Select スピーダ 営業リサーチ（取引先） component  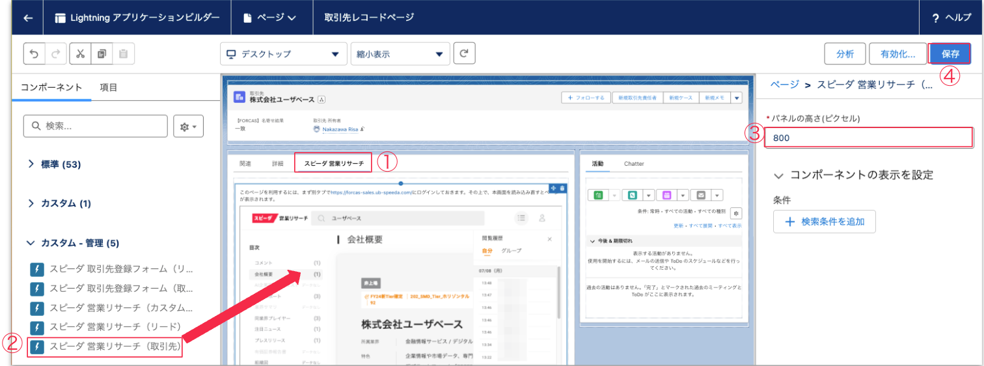pyautogui.click(x=108, y=346)
